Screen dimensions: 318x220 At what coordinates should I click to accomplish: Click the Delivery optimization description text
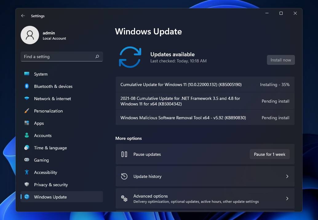(196, 202)
